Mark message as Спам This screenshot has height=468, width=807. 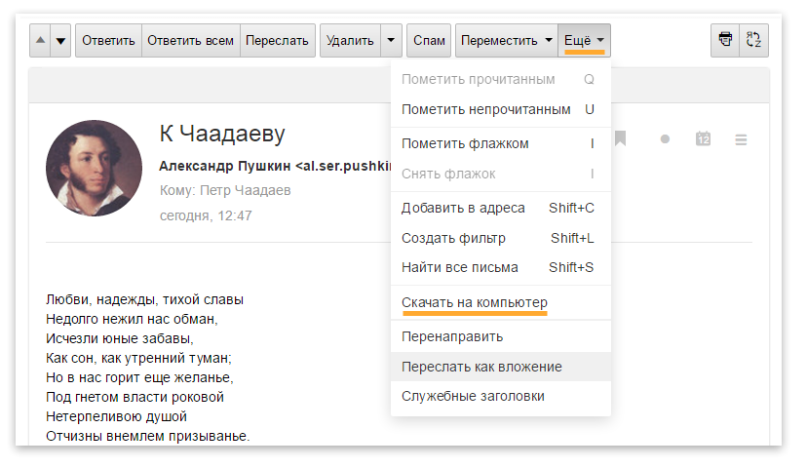(x=429, y=40)
